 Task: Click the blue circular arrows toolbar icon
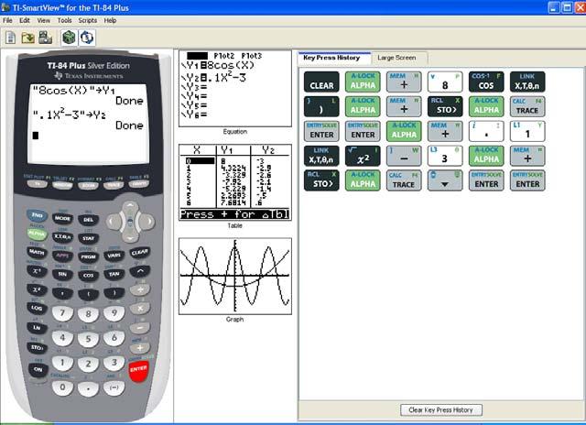point(87,38)
